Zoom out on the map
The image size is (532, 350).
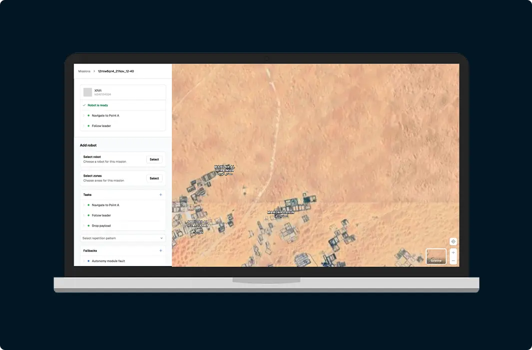coord(453,260)
